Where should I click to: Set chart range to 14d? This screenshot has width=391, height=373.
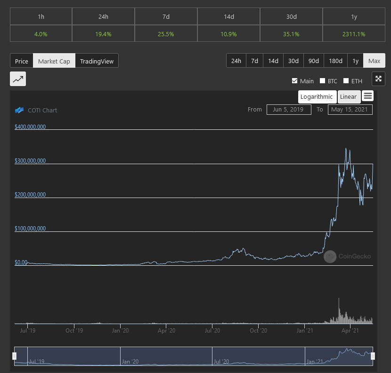(x=273, y=61)
